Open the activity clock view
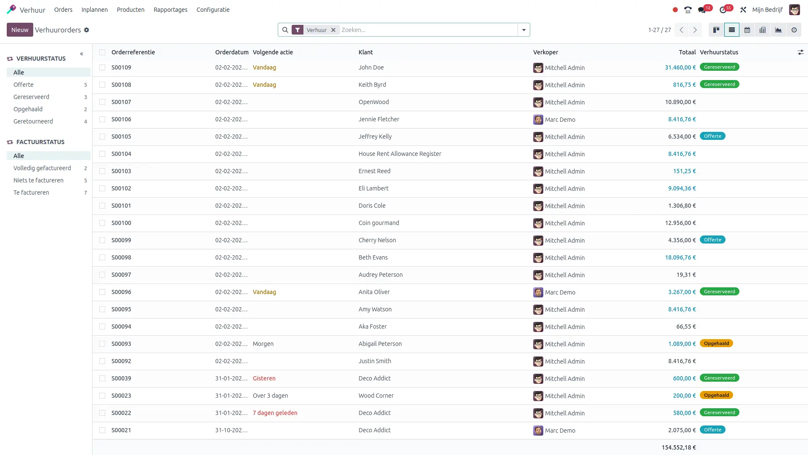 [x=794, y=30]
